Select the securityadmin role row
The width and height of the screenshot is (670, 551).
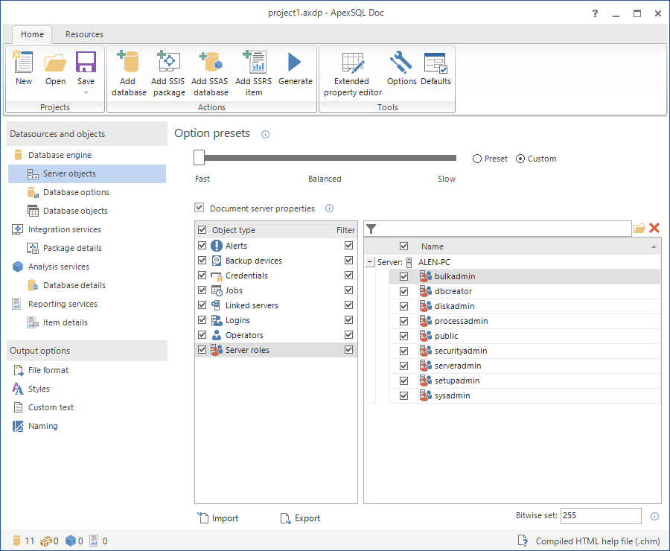click(525, 351)
